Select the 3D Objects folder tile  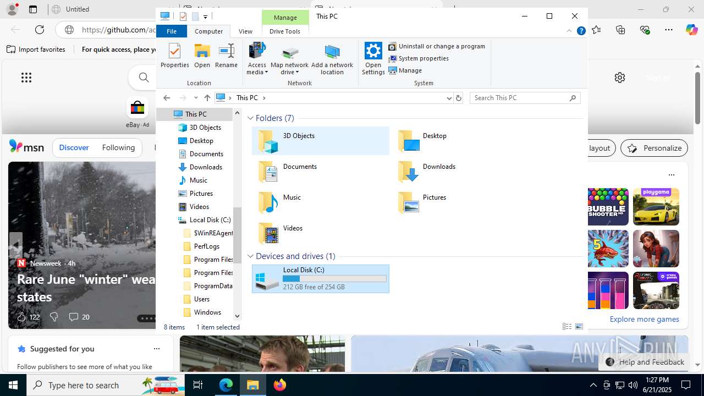tap(321, 141)
